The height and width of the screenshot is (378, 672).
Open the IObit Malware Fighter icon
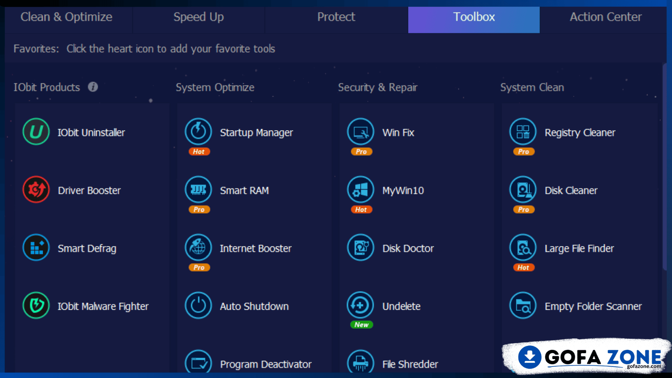tap(36, 306)
